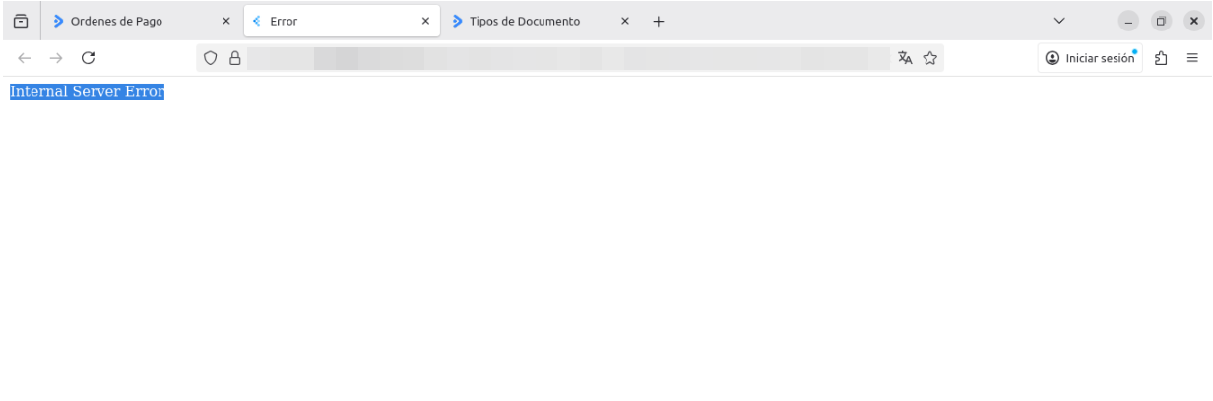The height and width of the screenshot is (401, 1213).
Task: Switch to the Tipos de Documento tab
Action: click(527, 21)
